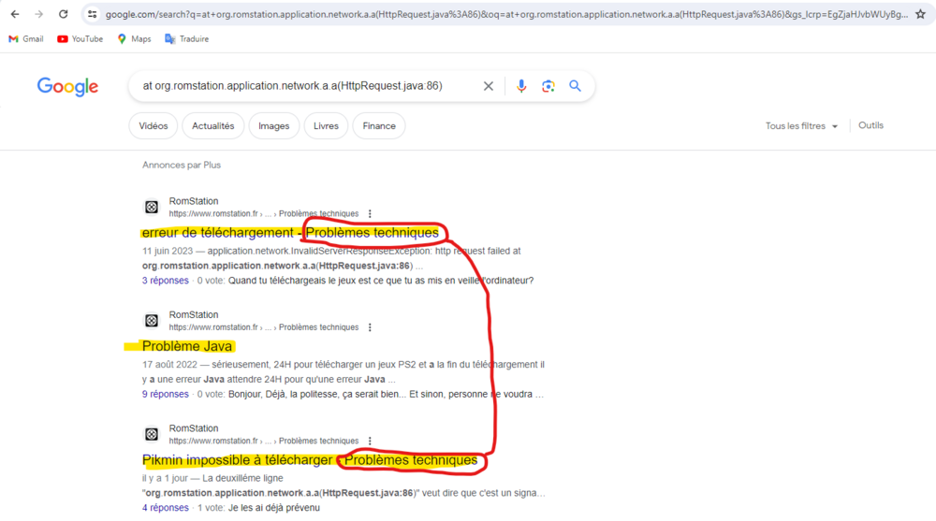Open the 'Problème Java' result link
This screenshot has height=521, width=936.
pos(187,346)
